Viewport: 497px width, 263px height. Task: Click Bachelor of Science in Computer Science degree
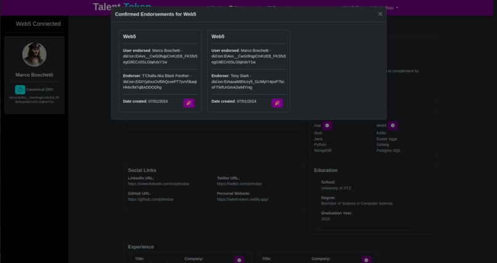pyautogui.click(x=356, y=203)
